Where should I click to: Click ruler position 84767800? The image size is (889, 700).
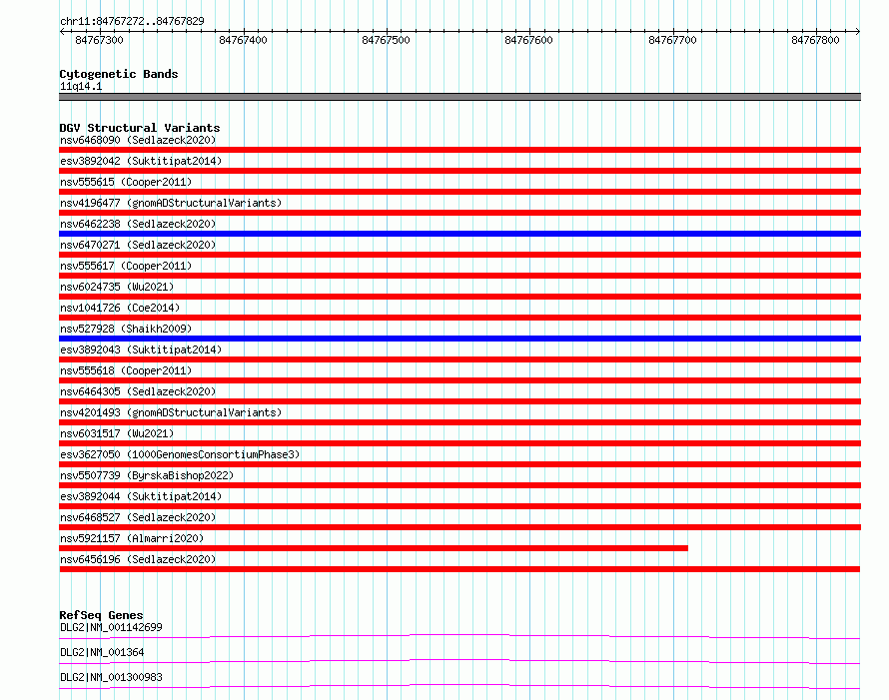pos(815,40)
